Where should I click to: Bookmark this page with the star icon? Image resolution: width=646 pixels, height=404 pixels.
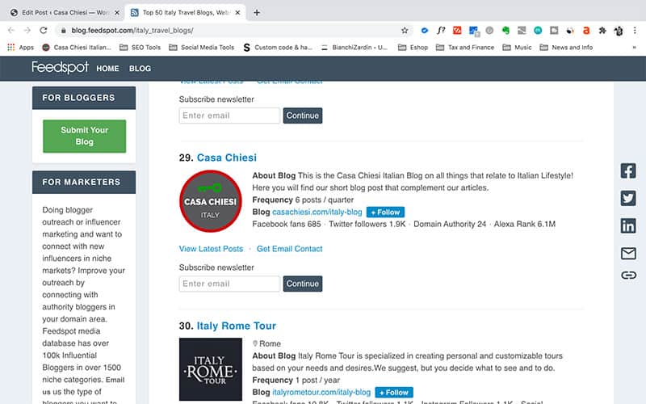tap(405, 30)
